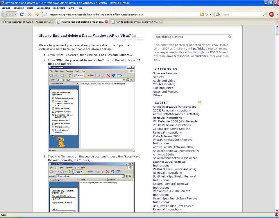Open the Beeld menu
279x218 pixels.
(30, 8)
